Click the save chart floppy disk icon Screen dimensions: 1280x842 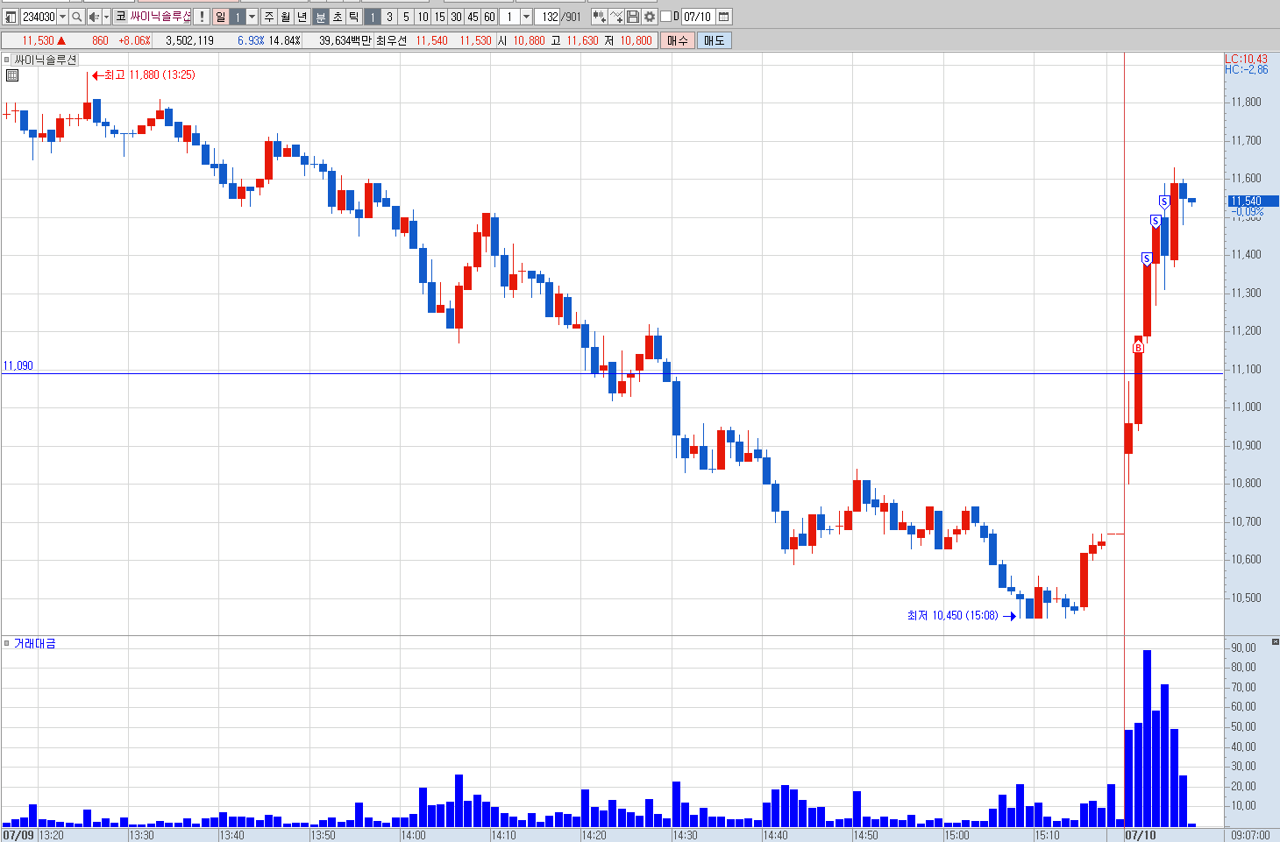tap(633, 17)
